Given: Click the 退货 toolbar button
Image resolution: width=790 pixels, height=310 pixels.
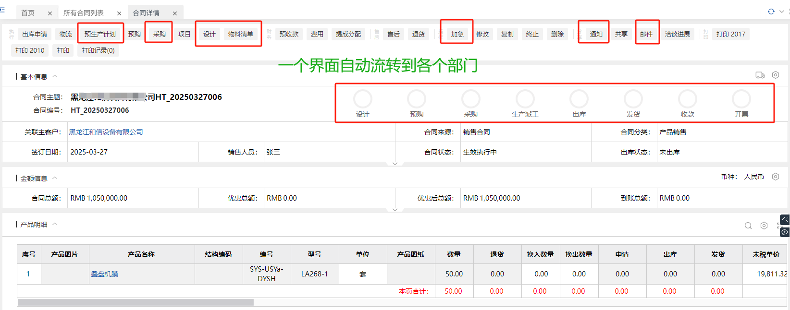Looking at the screenshot, I should (x=419, y=34).
